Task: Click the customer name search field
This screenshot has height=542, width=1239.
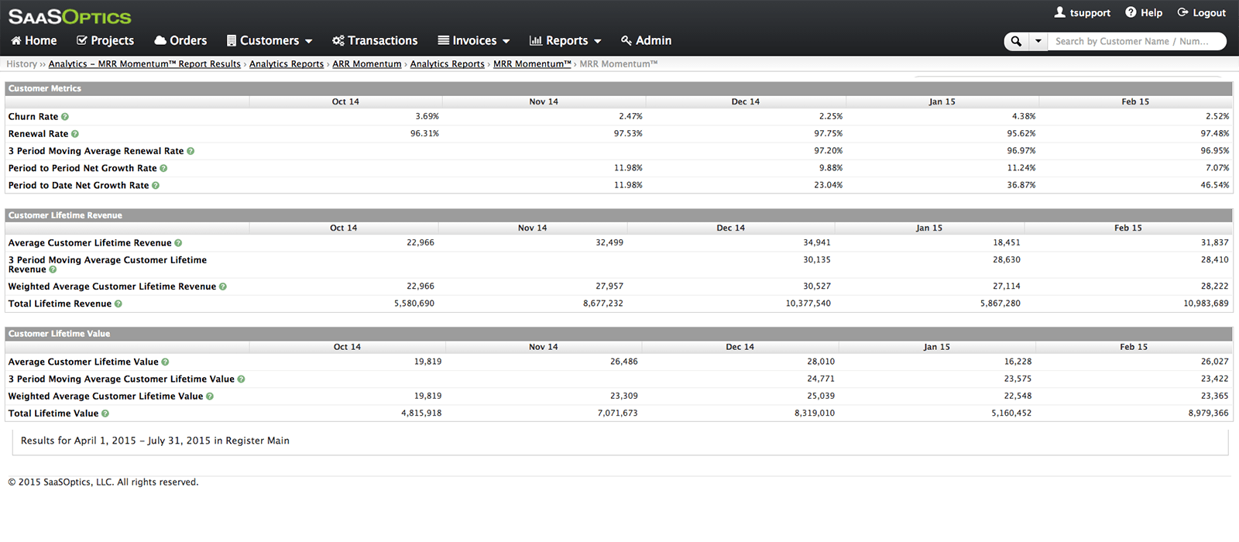Action: (x=1135, y=41)
